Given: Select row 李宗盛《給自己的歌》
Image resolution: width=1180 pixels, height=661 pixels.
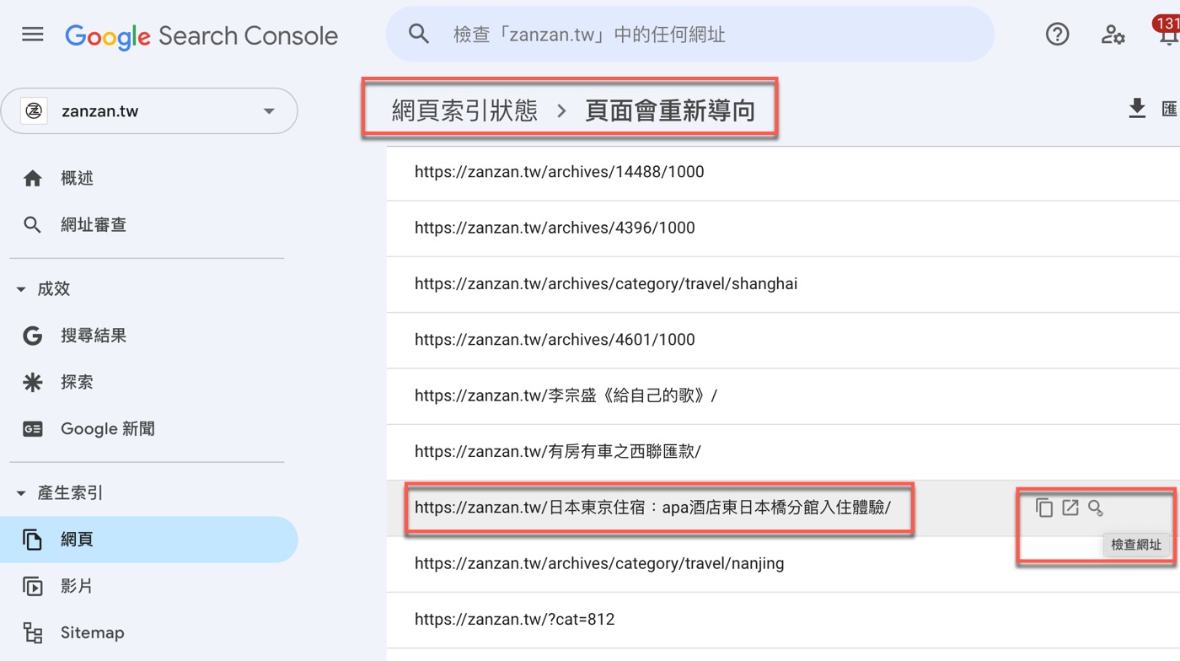Looking at the screenshot, I should coord(783,395).
